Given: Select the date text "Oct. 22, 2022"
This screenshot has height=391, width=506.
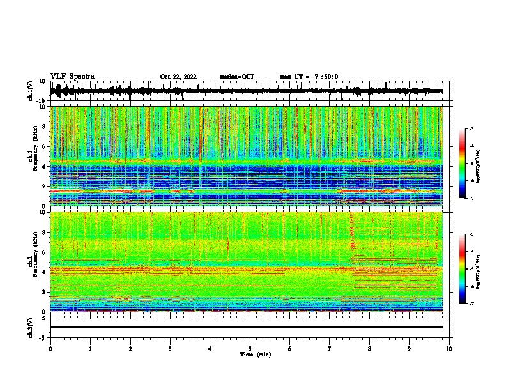Looking at the screenshot, I should pyautogui.click(x=178, y=77).
